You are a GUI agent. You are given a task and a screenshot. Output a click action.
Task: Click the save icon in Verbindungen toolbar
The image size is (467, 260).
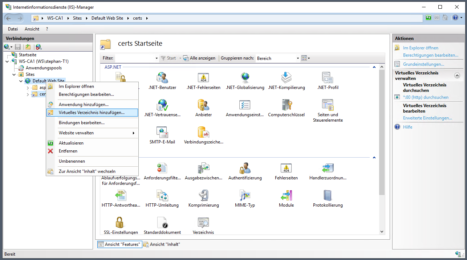(18, 47)
